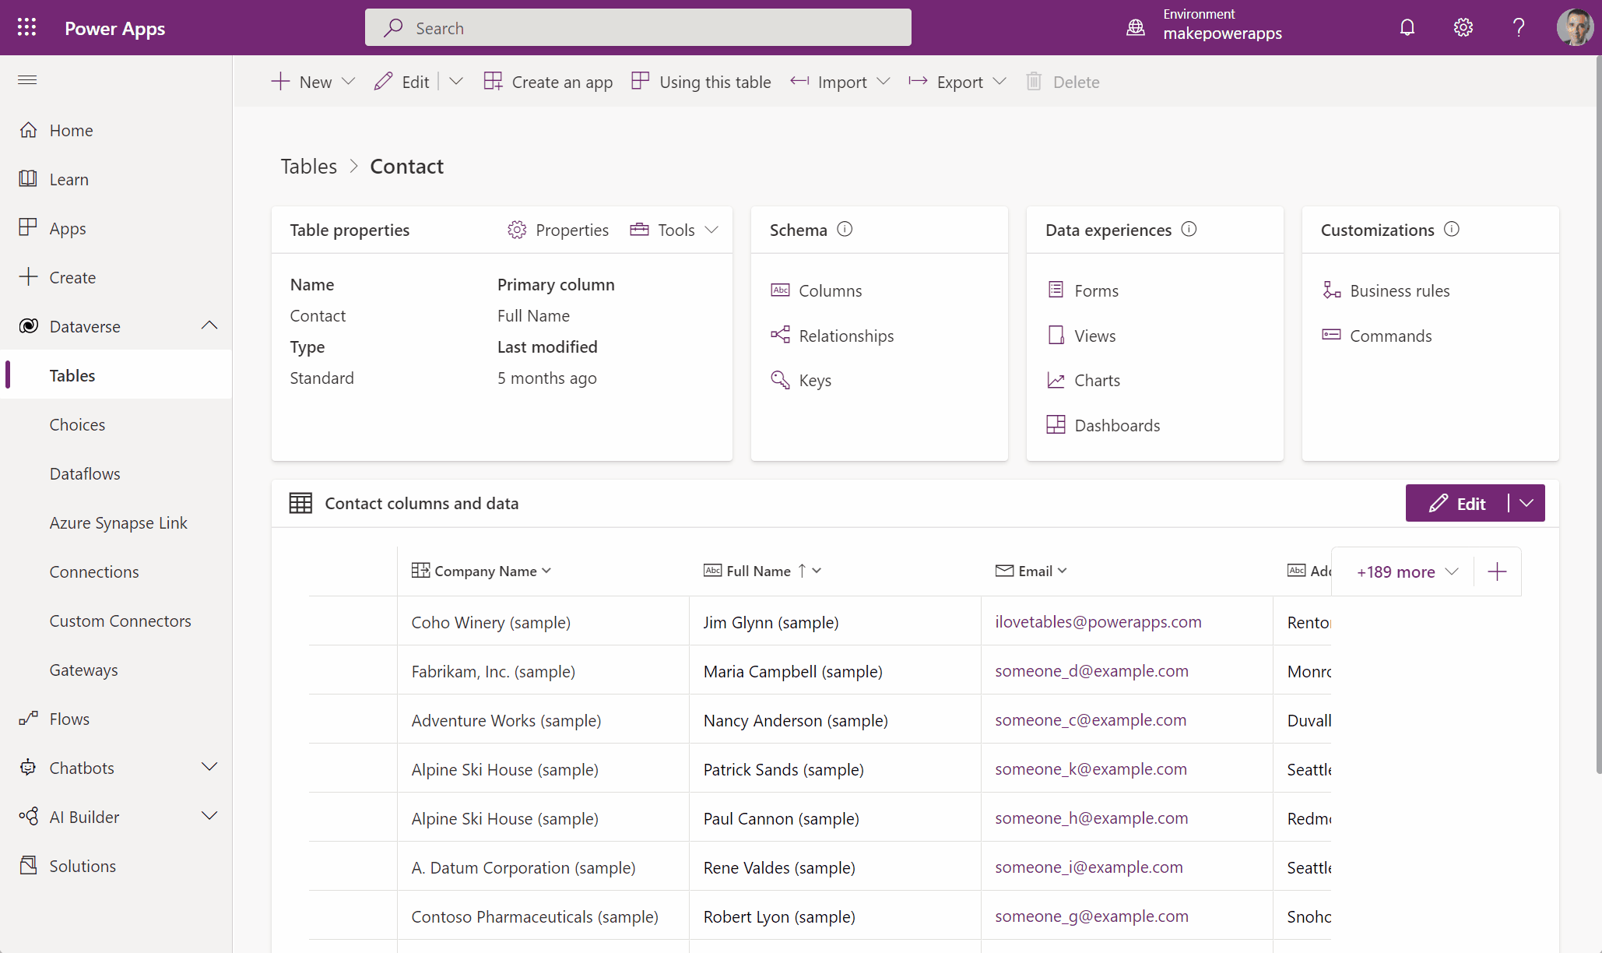Open the Company Name column dropdown
1602x953 pixels.
546,571
